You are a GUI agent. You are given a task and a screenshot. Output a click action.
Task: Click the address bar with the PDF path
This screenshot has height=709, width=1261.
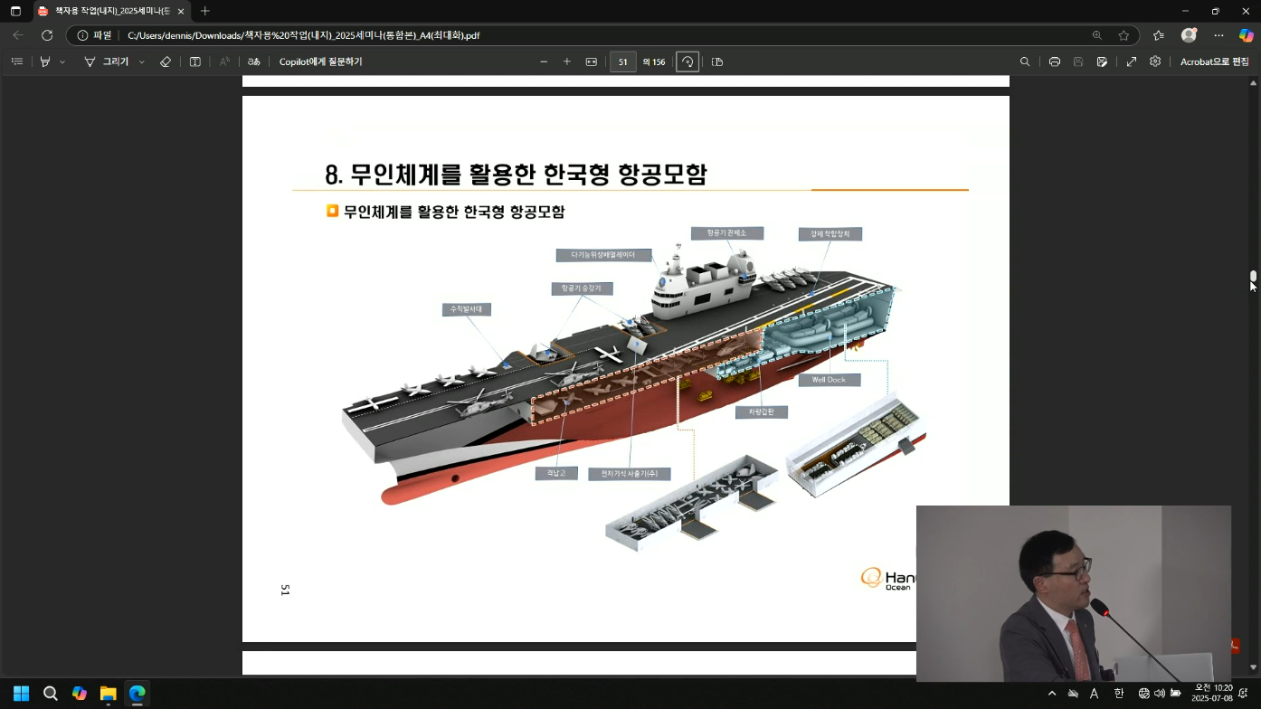pyautogui.click(x=602, y=35)
